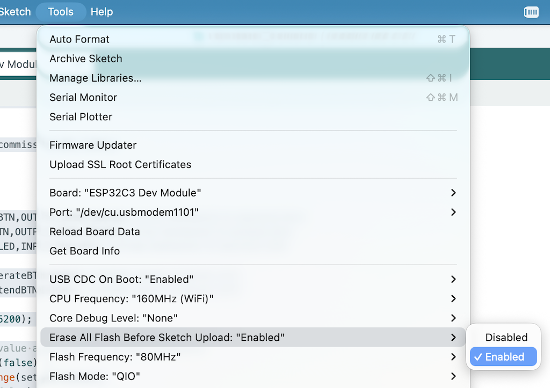Open Manage Libraries
The width and height of the screenshot is (550, 388).
pos(96,78)
